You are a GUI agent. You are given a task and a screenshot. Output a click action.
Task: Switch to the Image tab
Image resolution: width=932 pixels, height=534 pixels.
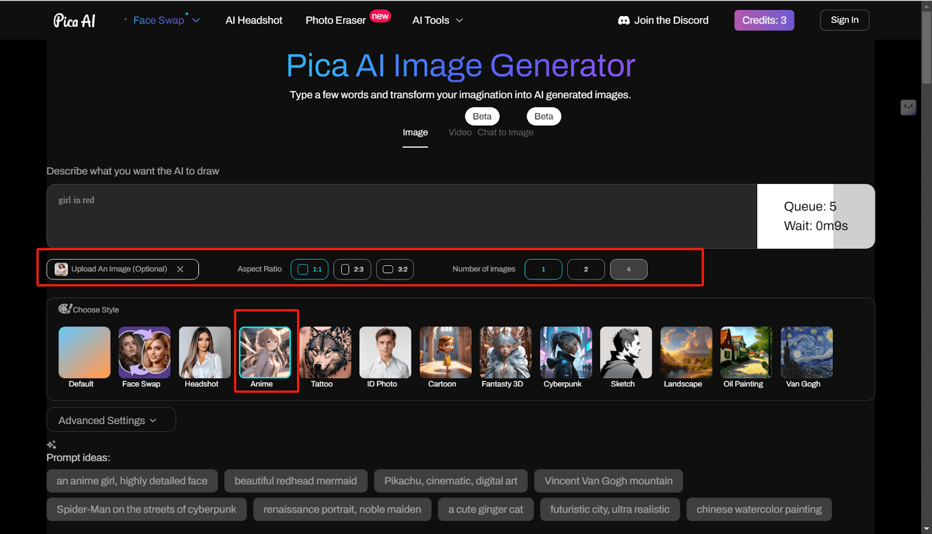coord(415,133)
